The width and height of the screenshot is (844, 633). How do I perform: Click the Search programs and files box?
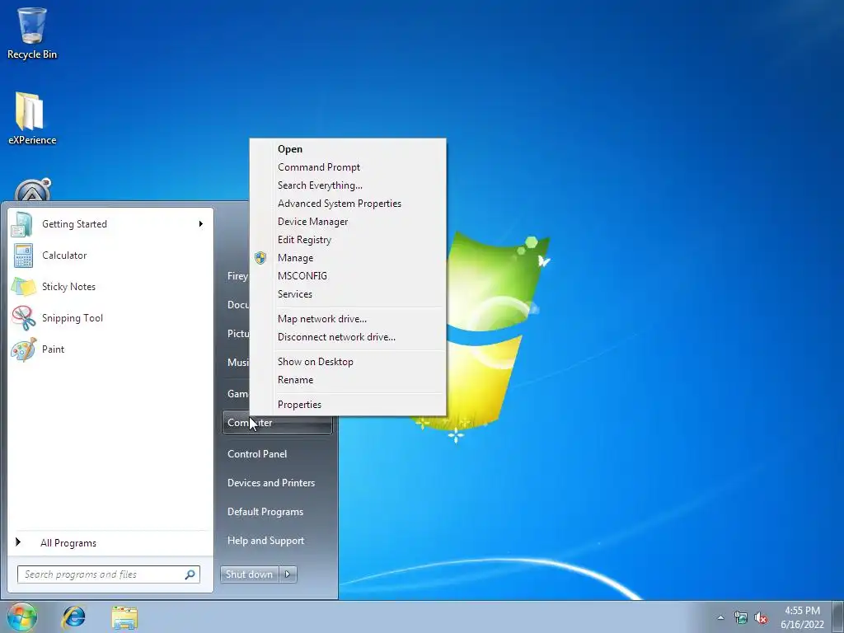point(109,574)
